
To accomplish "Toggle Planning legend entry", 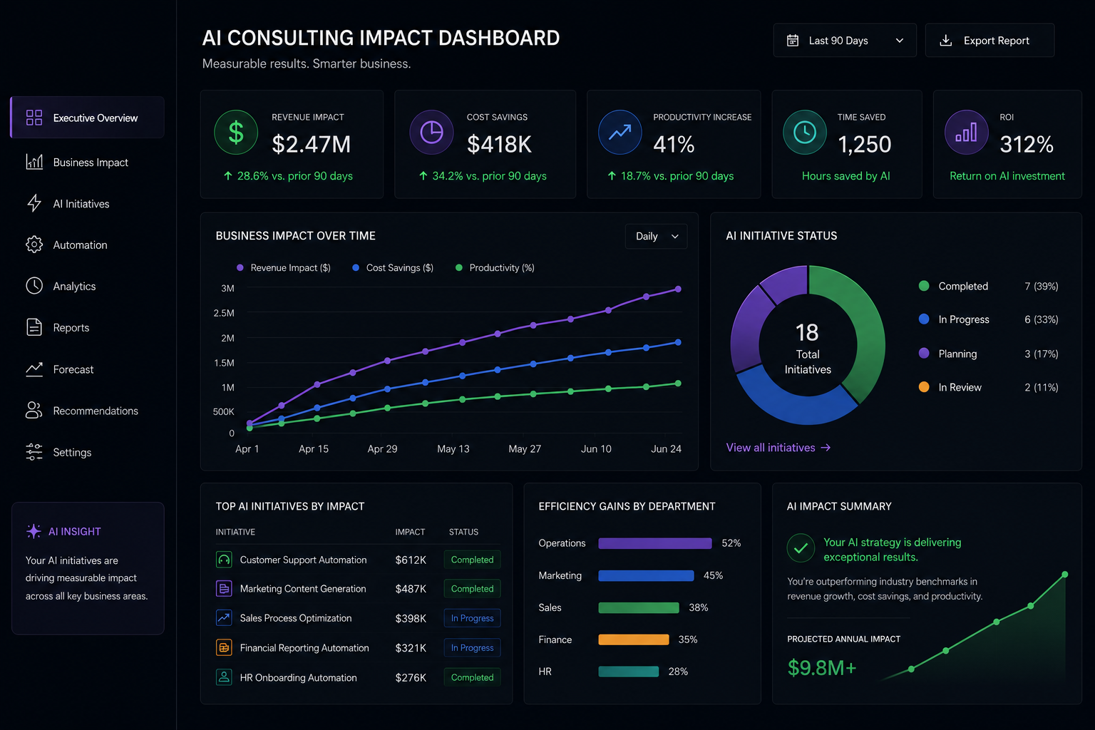I will 989,354.
